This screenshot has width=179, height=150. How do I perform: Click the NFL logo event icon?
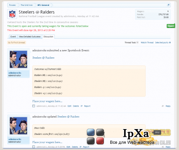pyautogui.click(x=12, y=14)
